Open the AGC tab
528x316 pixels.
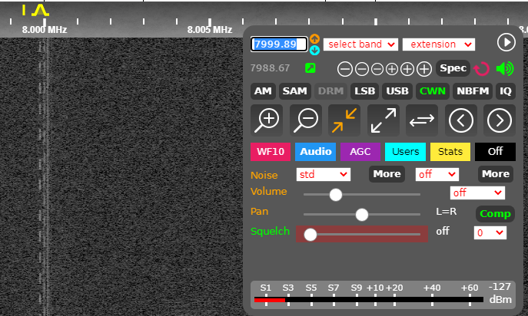(360, 152)
